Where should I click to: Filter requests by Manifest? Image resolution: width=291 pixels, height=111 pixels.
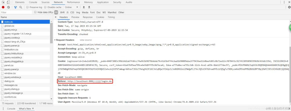112,12
